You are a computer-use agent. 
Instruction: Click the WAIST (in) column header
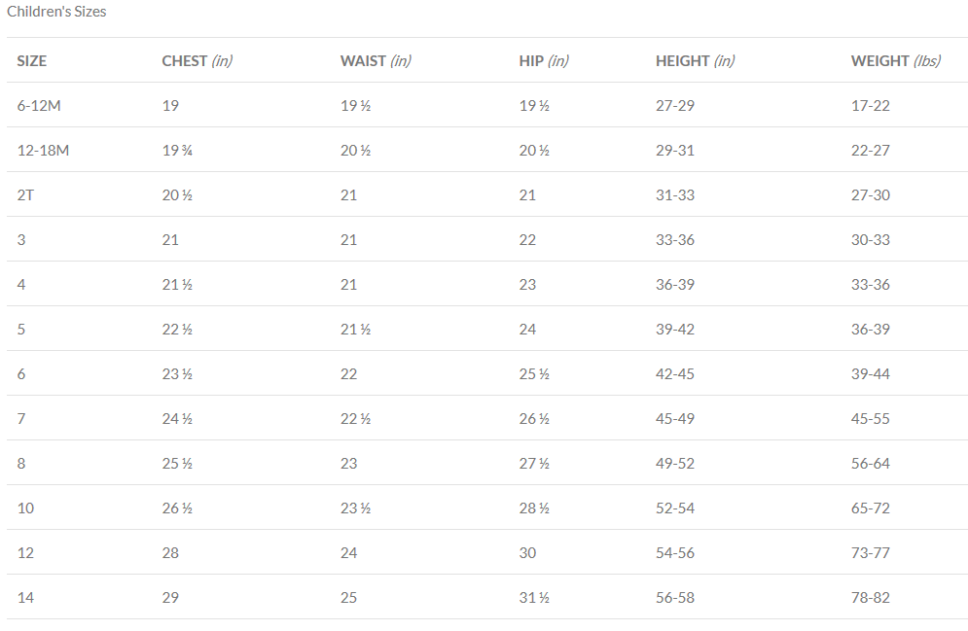tap(376, 60)
